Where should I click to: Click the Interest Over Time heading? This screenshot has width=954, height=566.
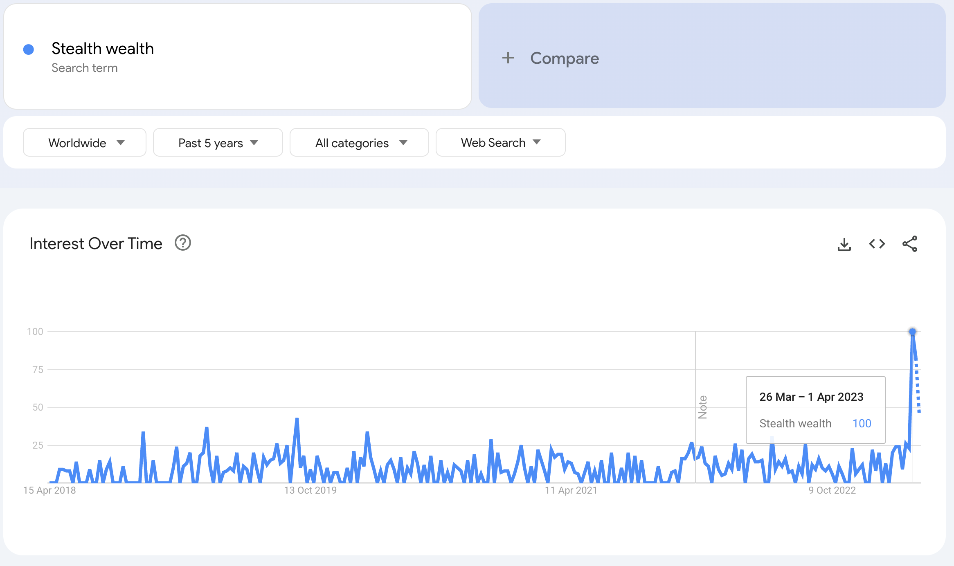pos(96,243)
